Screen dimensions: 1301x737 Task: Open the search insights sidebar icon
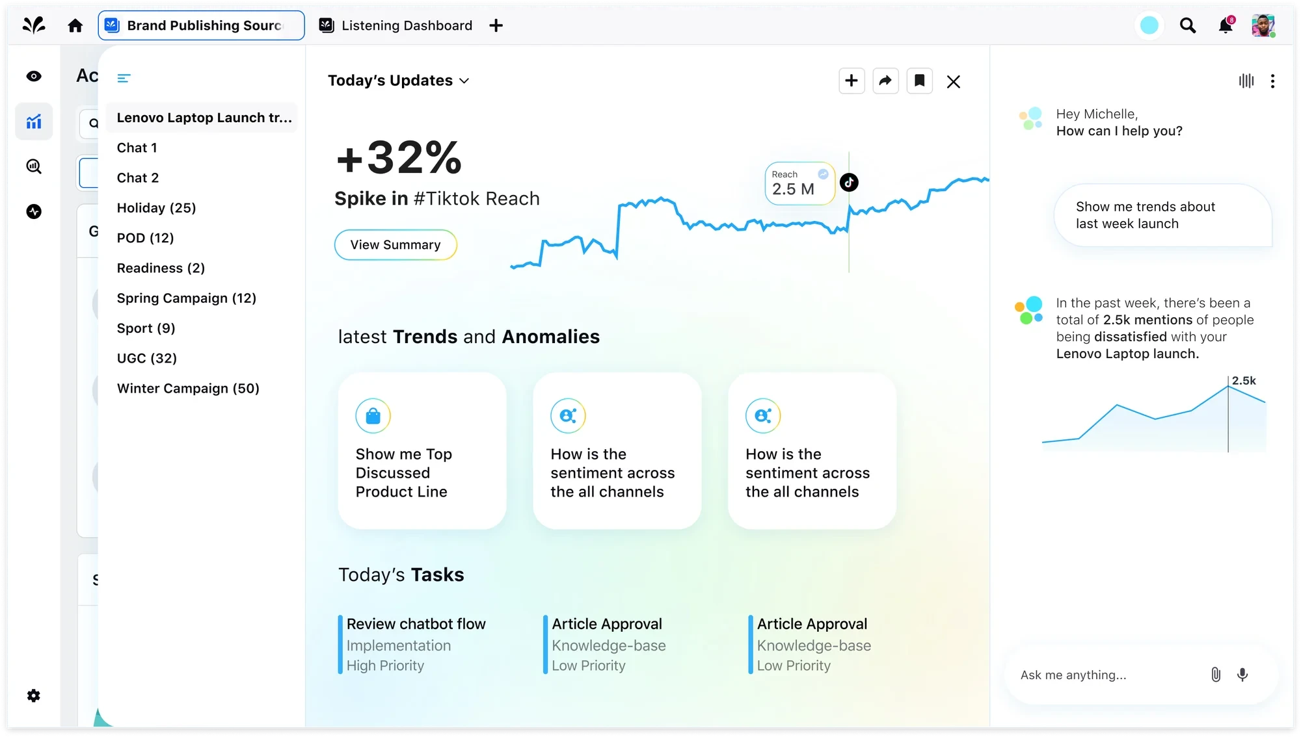click(x=34, y=166)
